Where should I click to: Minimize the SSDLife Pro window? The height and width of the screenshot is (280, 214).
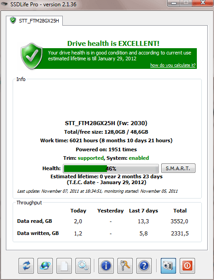(173, 3)
